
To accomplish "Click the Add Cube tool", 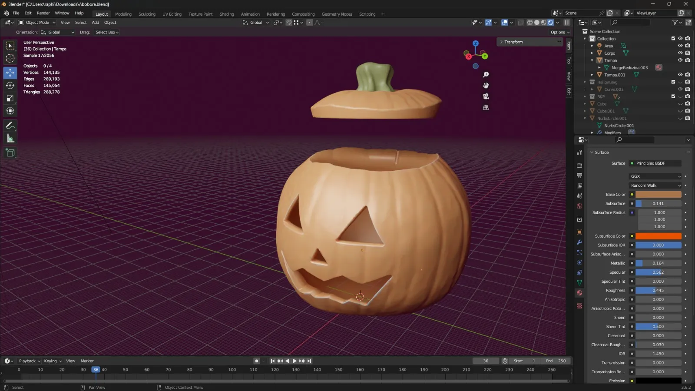I will point(10,152).
